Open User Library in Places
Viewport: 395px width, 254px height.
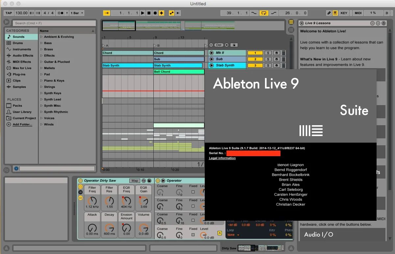[x=21, y=112]
